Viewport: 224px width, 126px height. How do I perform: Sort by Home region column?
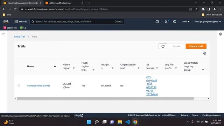coord(73,68)
